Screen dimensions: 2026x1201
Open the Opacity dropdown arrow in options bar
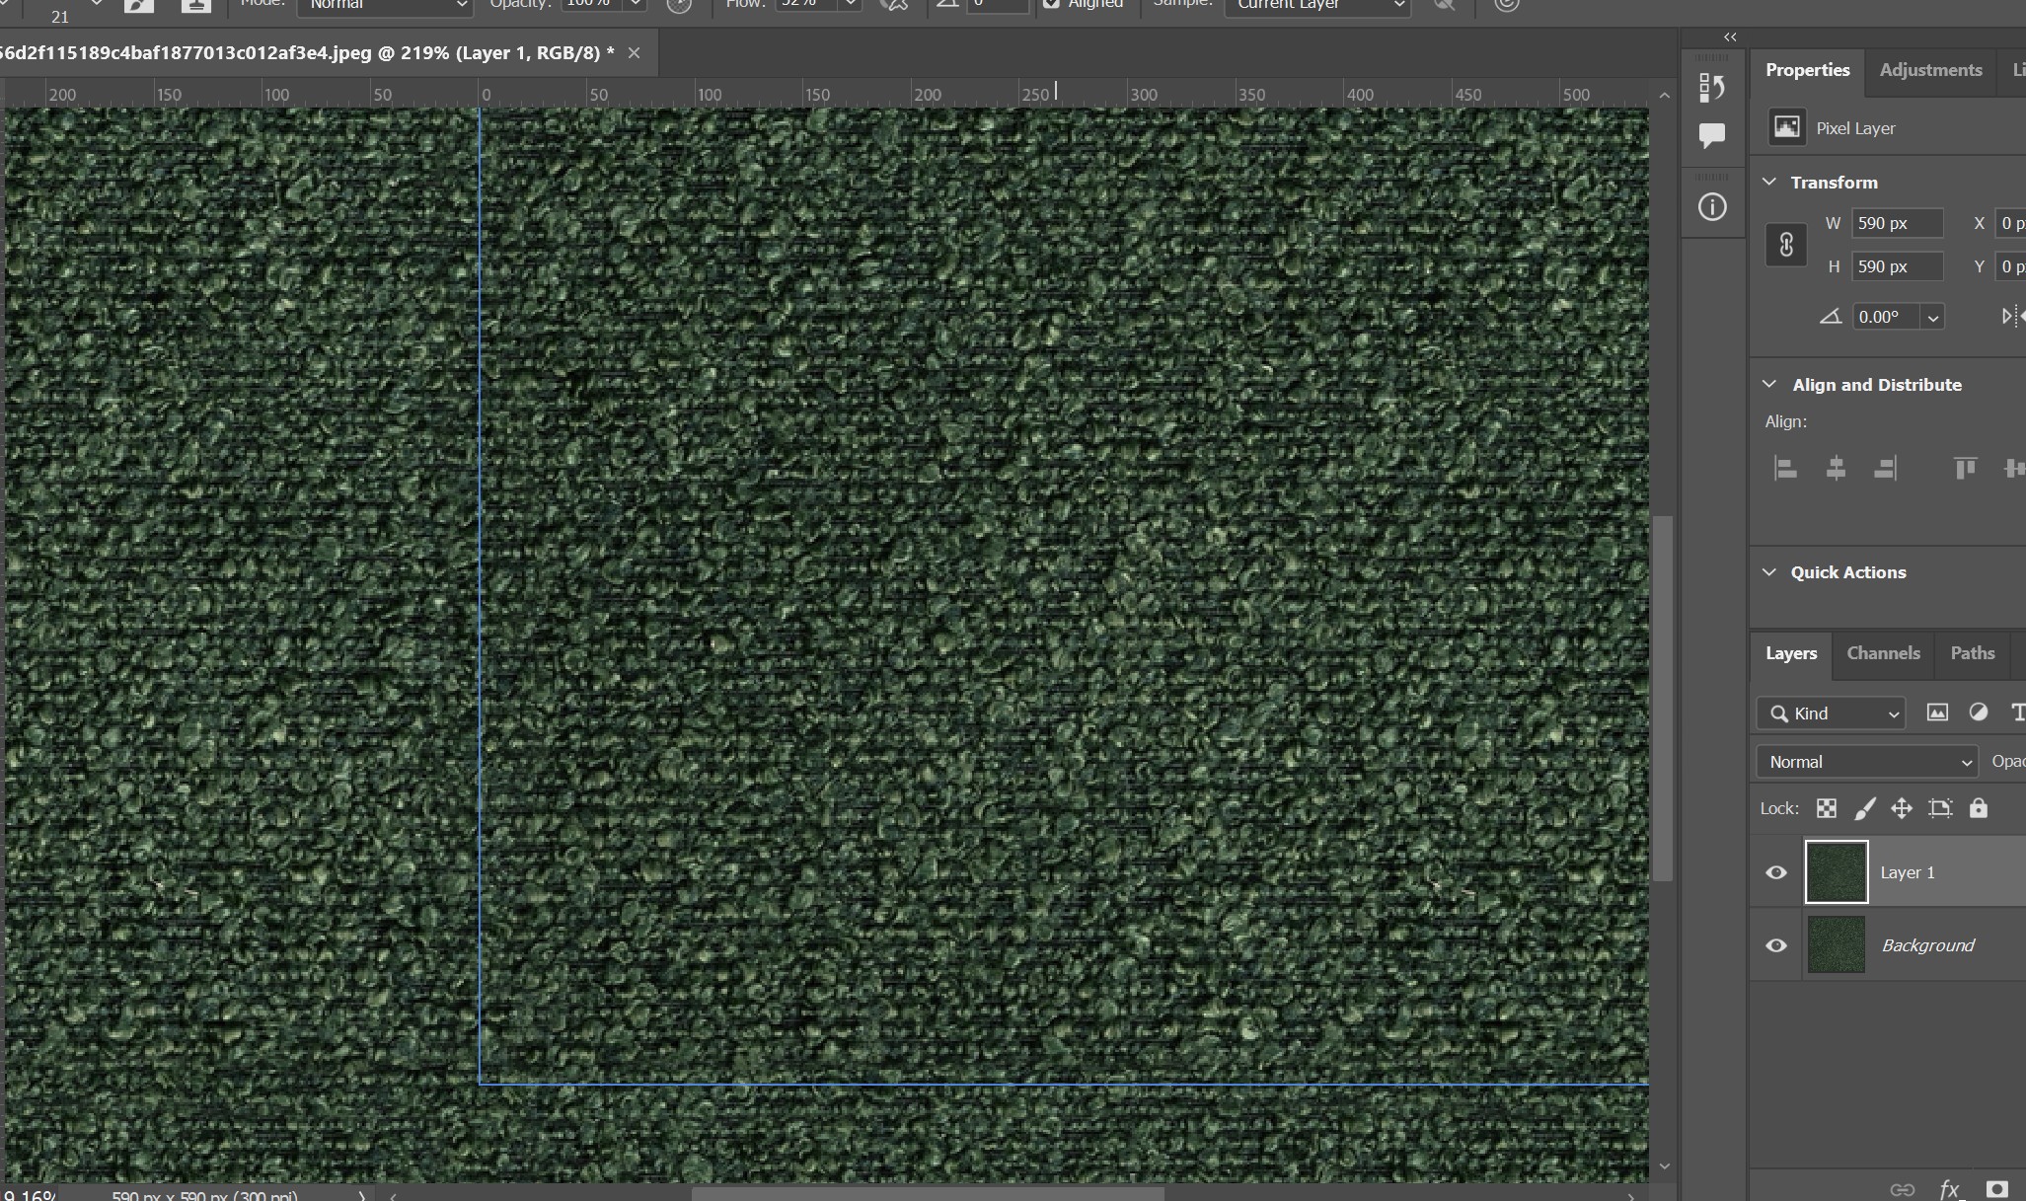pyautogui.click(x=636, y=5)
